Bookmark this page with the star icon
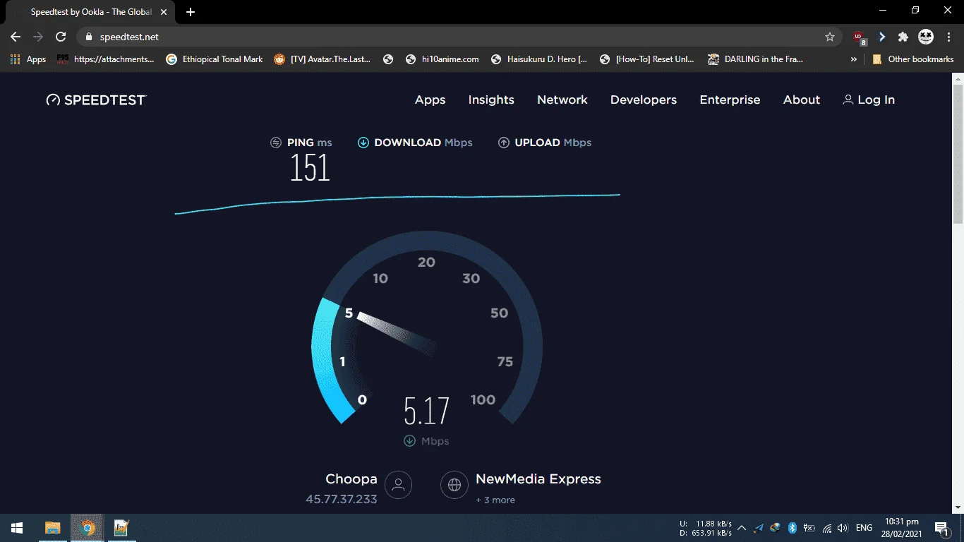This screenshot has width=964, height=542. (x=830, y=37)
